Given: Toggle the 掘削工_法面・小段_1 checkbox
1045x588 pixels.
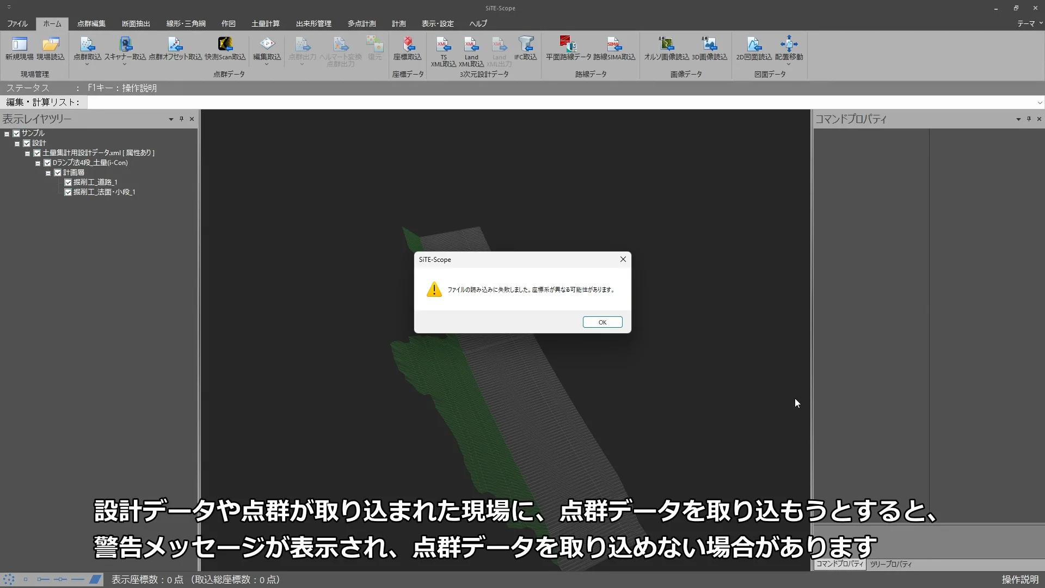Looking at the screenshot, I should pos(68,192).
